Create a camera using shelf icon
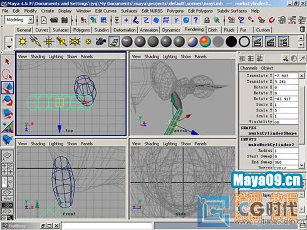This screenshot has width=307, height=230. (101, 41)
